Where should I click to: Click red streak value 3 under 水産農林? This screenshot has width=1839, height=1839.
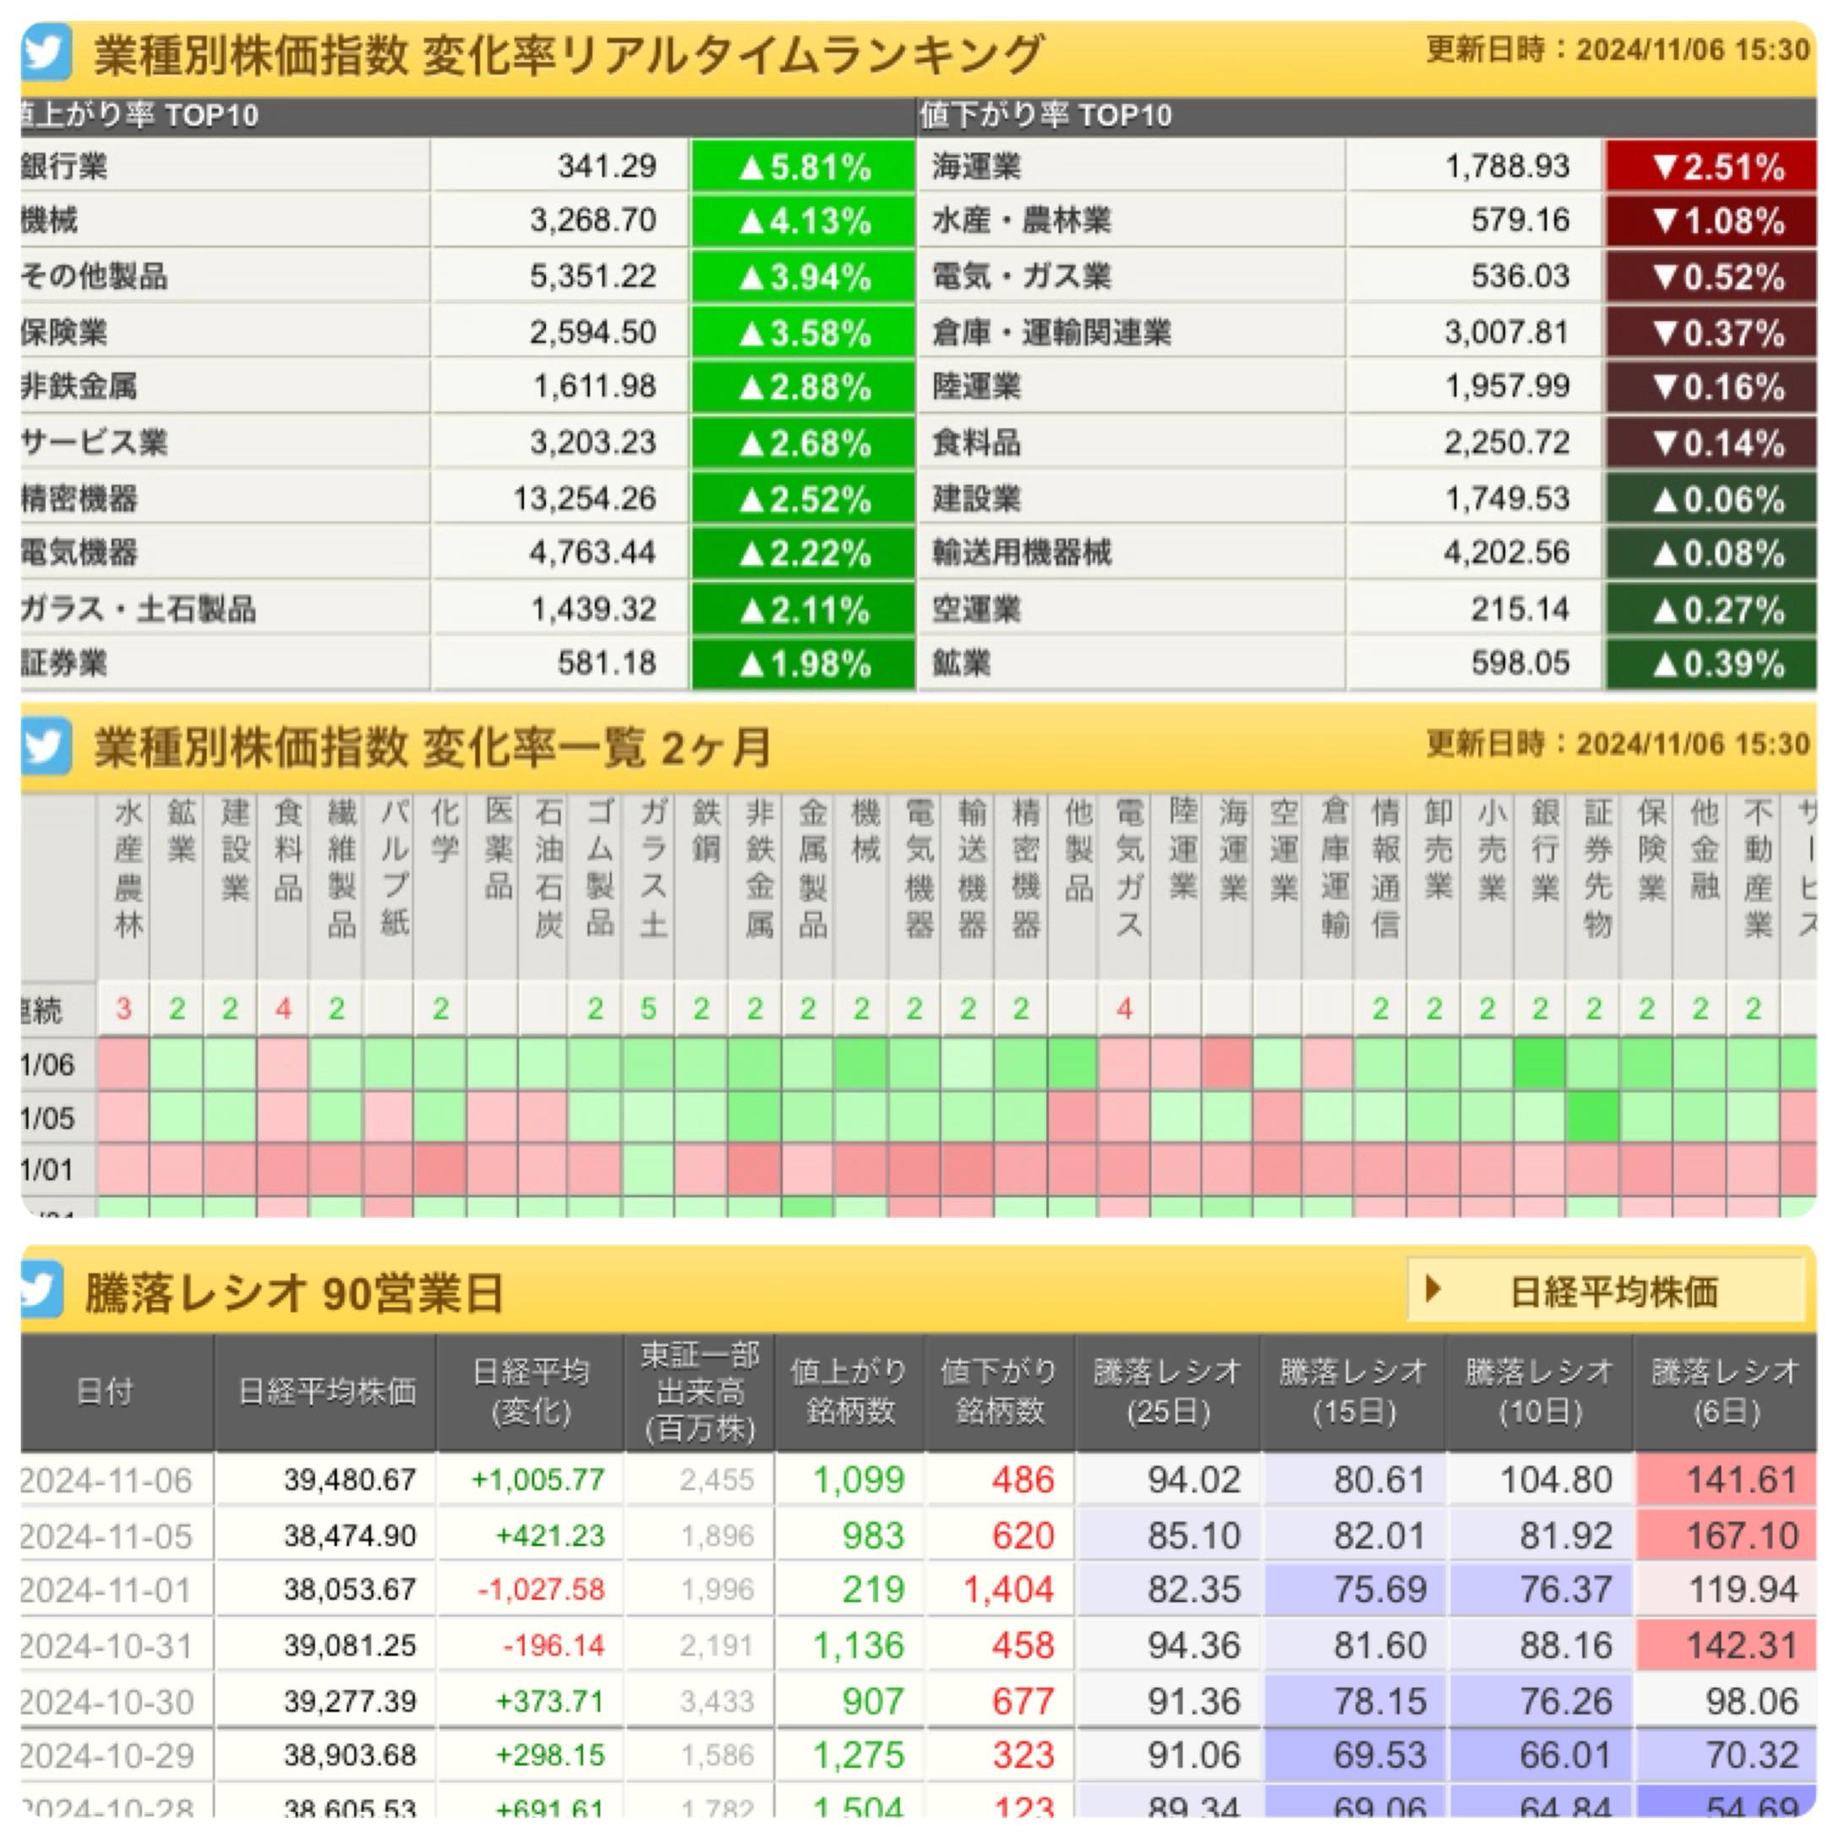point(123,1008)
